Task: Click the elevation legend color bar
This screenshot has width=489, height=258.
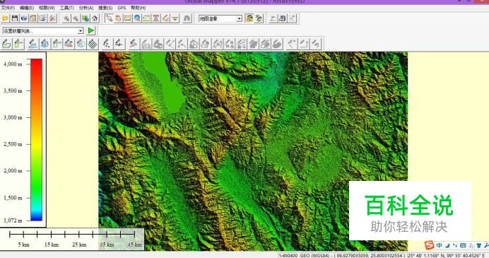Action: pos(36,139)
